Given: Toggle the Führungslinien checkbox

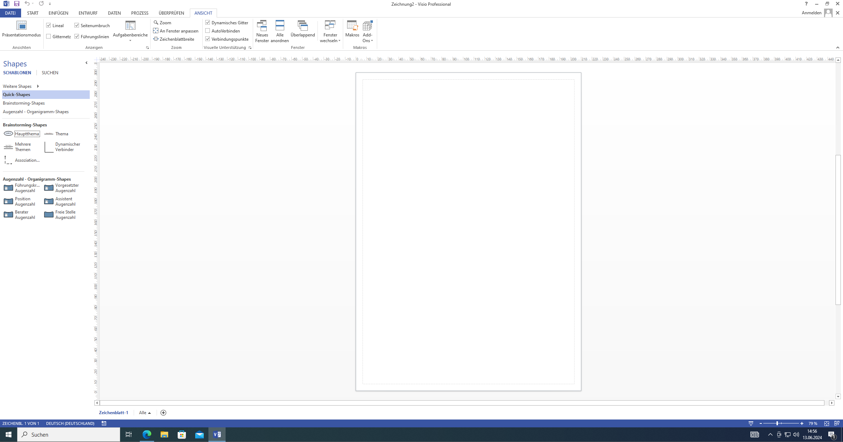Looking at the screenshot, I should tap(77, 36).
